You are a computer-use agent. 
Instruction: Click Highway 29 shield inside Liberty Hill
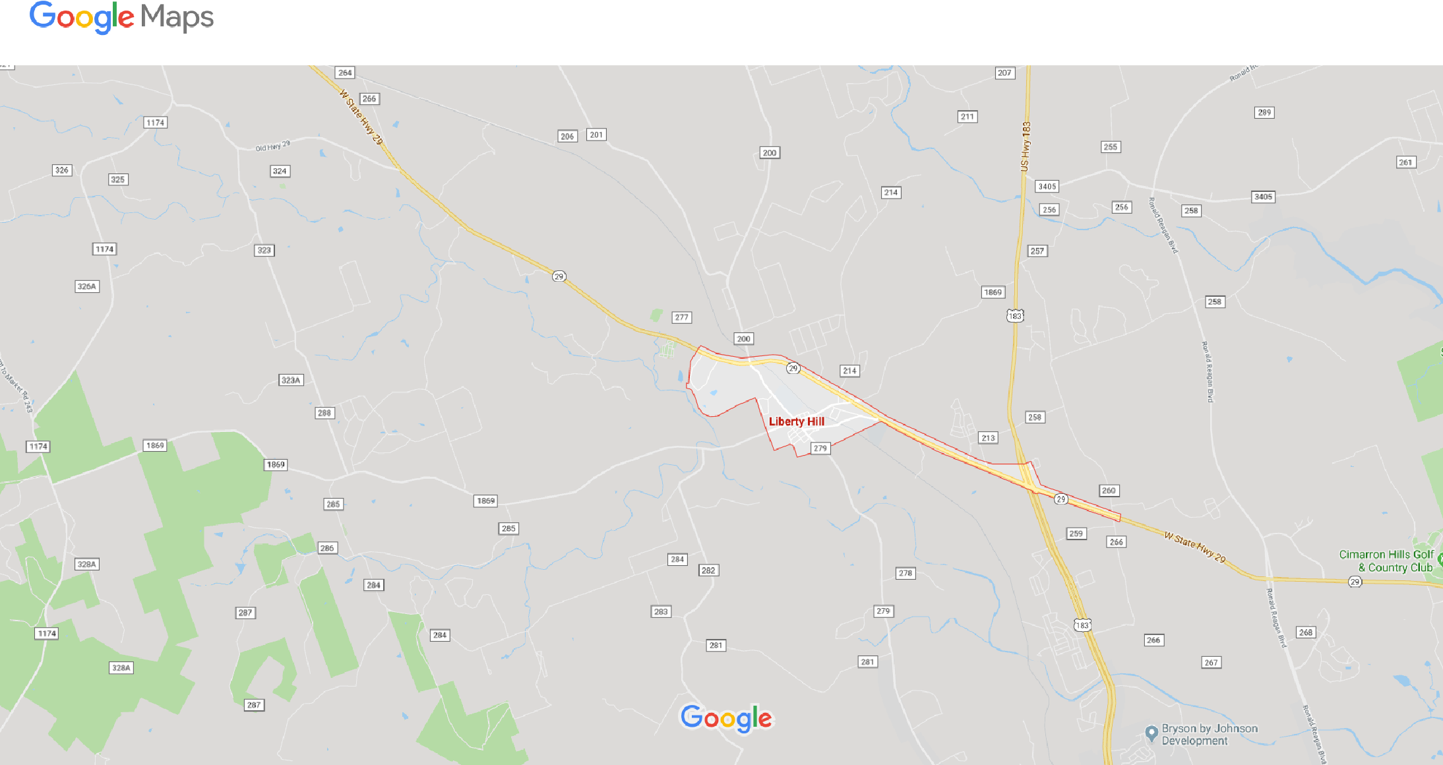click(793, 369)
